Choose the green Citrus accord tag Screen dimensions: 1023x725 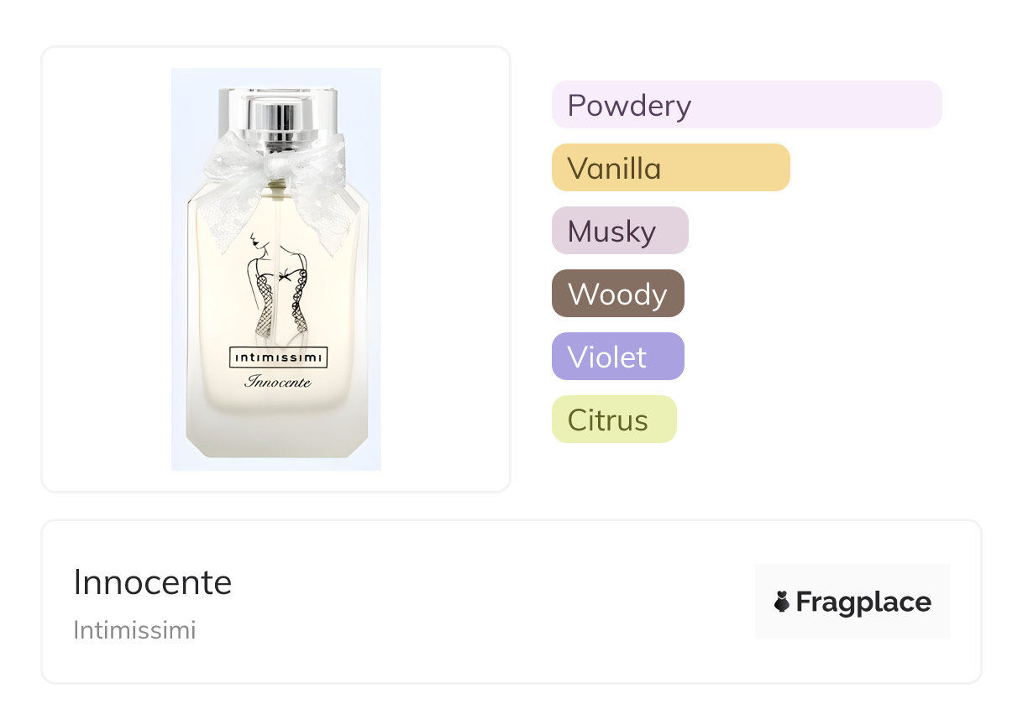tap(614, 420)
